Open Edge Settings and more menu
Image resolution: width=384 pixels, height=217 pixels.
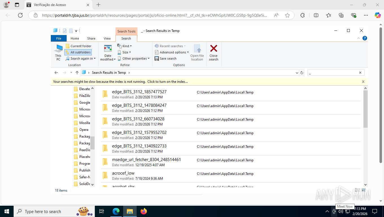click(x=366, y=15)
